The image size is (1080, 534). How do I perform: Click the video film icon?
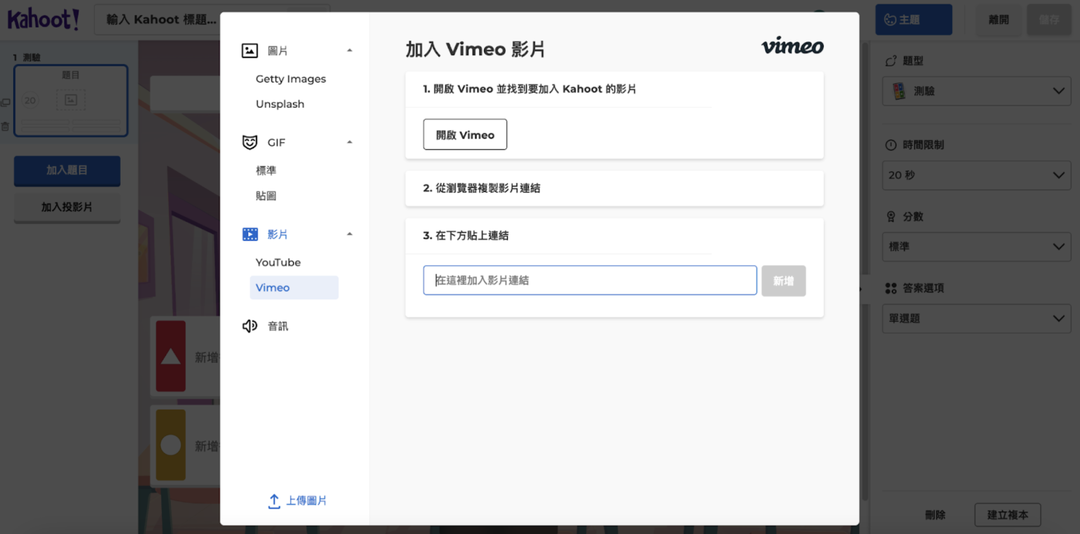click(x=250, y=234)
